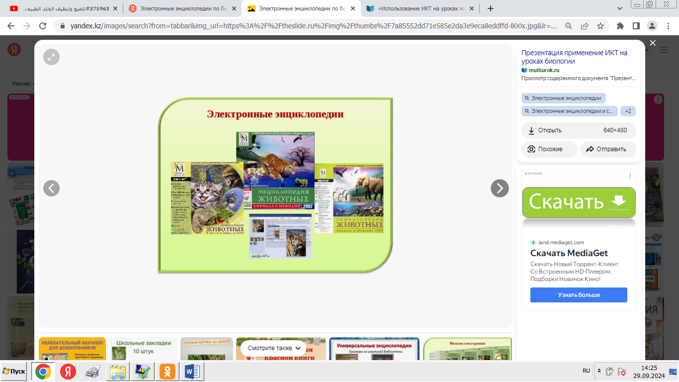Share this page from the address bar
This screenshot has height=382, width=679.
point(585,26)
